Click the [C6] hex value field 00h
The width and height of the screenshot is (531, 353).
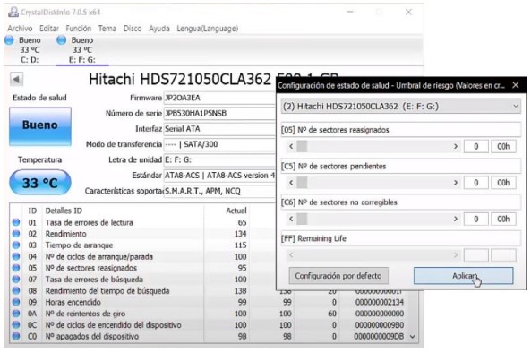(503, 219)
